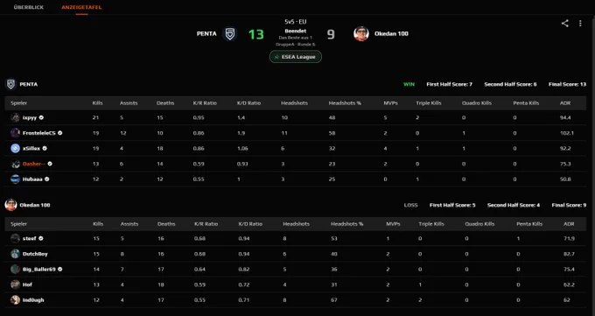
Task: Switch to the ÜBERBLICK tab
Action: pyautogui.click(x=29, y=7)
